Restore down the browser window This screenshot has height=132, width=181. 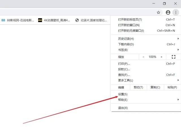click(x=164, y=3)
